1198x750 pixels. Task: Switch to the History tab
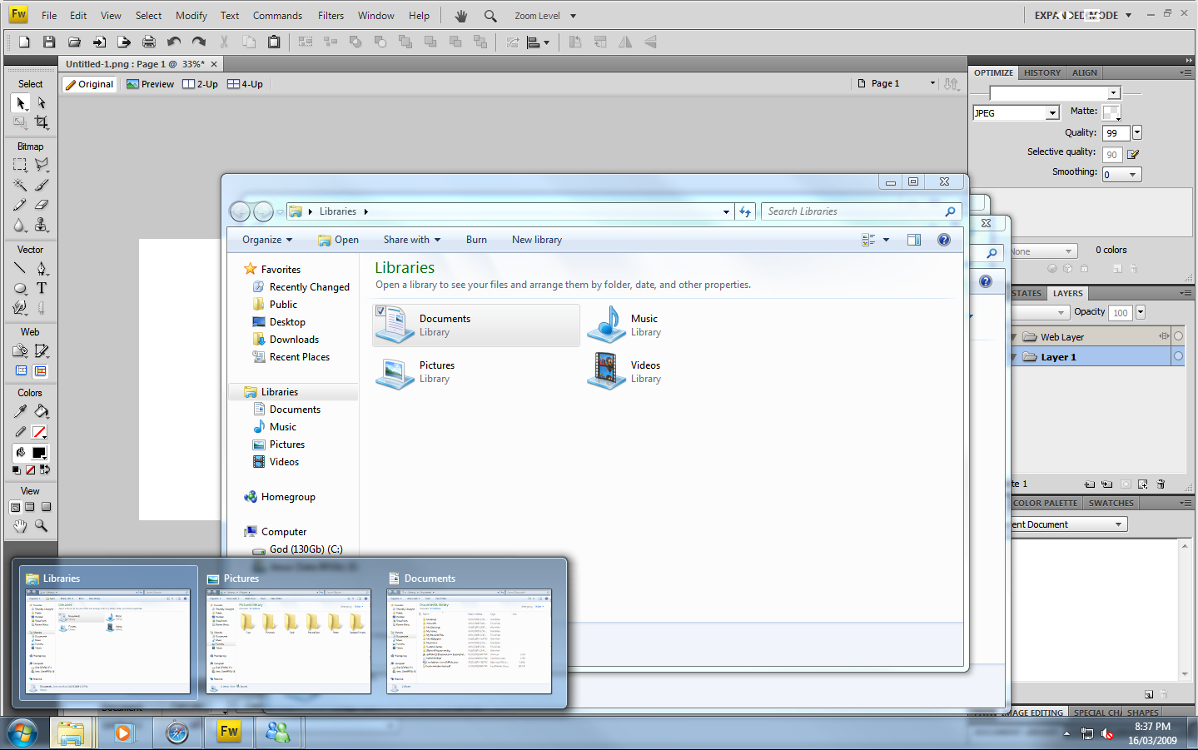[1042, 73]
